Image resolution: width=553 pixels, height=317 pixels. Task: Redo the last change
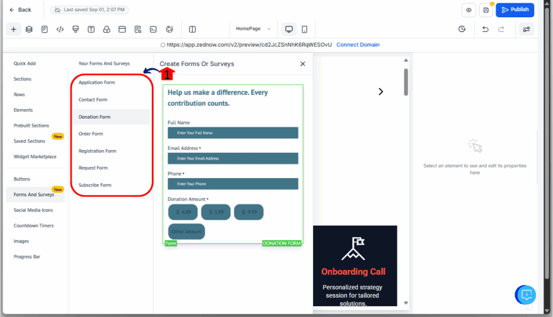[501, 29]
